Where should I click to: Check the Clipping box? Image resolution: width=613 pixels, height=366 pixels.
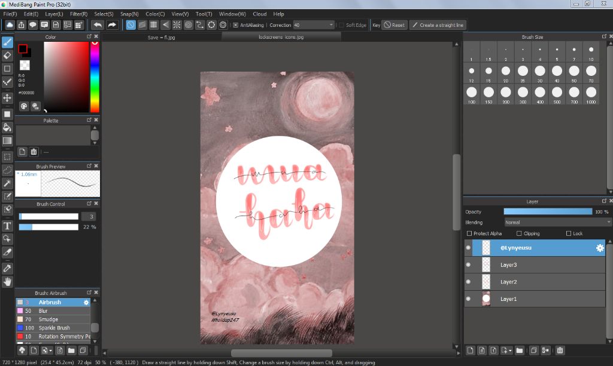[519, 233]
